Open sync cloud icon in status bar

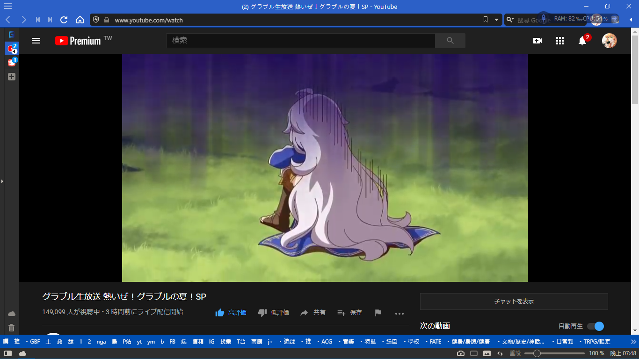point(22,353)
